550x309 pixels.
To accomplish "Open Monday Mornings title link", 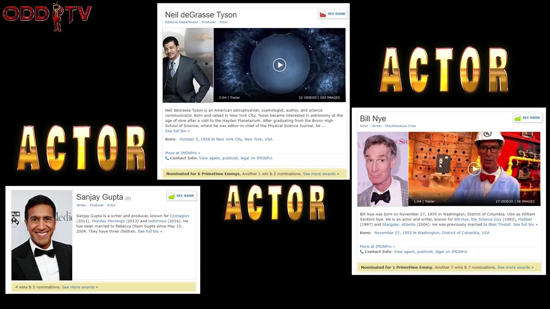I will (x=108, y=221).
